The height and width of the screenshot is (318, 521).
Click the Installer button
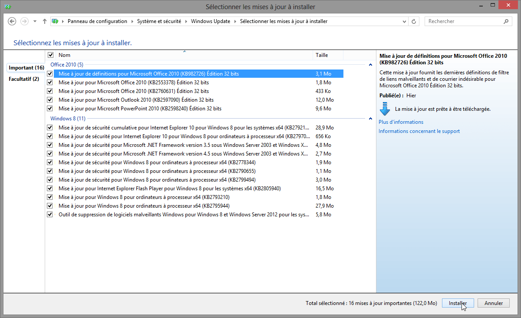pyautogui.click(x=458, y=303)
